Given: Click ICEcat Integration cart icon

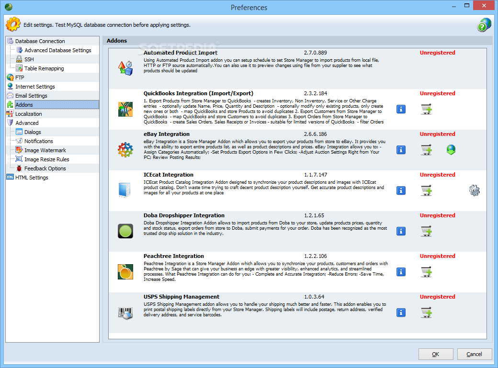Looking at the screenshot, I should [x=426, y=190].
